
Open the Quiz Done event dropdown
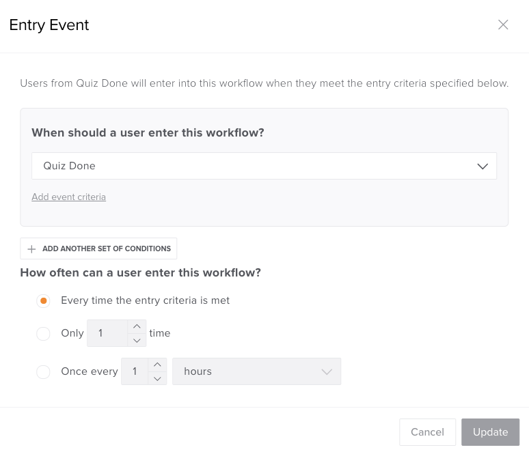pos(264,166)
